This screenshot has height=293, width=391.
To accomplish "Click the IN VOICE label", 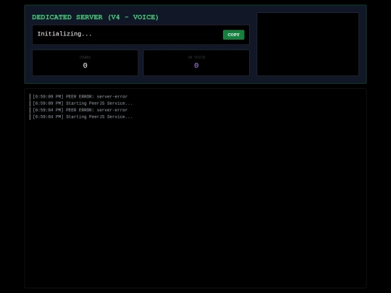I will [196, 57].
